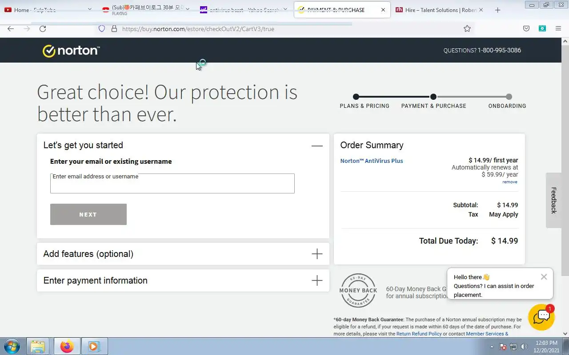569x355 pixels.
Task: Open the chat bubble assistant icon
Action: [541, 317]
